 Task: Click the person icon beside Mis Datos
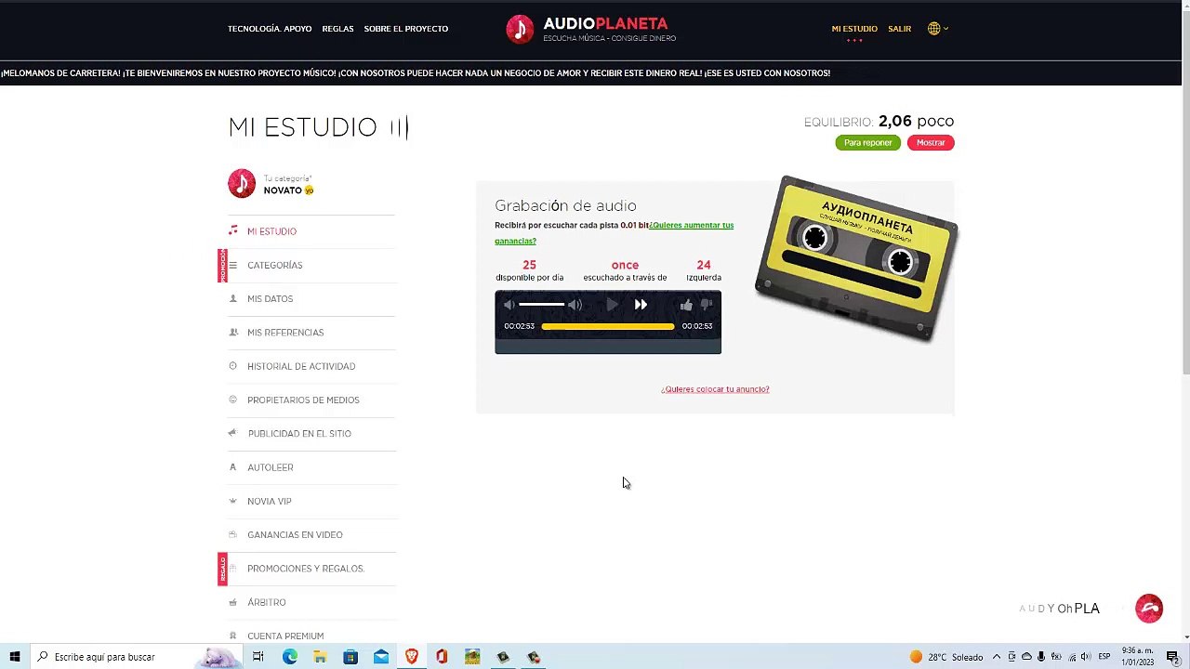tap(232, 298)
